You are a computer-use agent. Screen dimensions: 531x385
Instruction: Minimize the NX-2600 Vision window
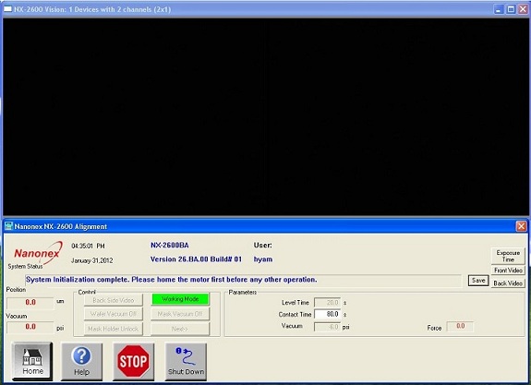point(499,9)
